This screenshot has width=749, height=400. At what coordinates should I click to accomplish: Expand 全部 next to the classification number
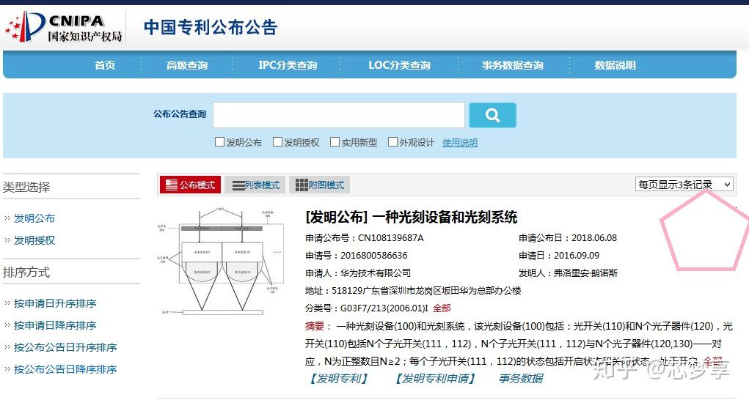(x=442, y=308)
